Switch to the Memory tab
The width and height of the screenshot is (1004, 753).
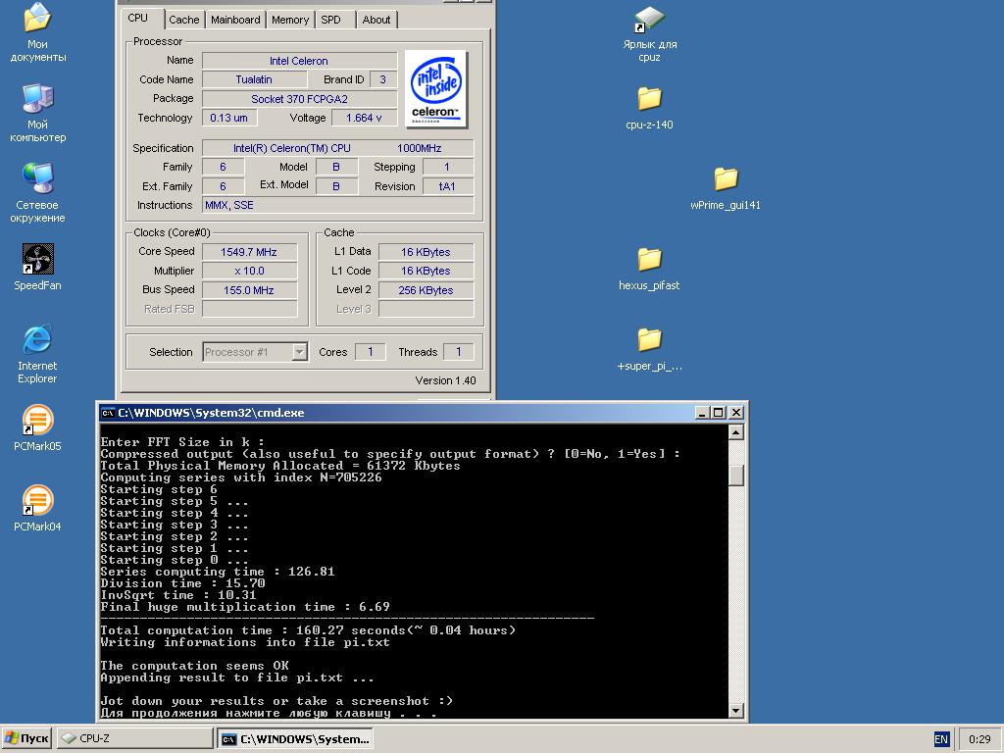(x=289, y=20)
